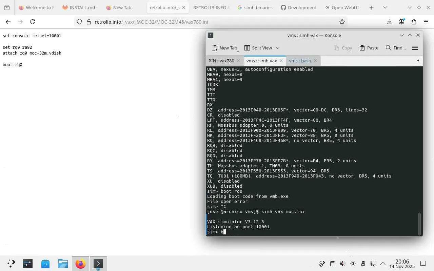Click the Konsole tab bar activity icon
Screen dimensions: 434x271
tap(418, 61)
